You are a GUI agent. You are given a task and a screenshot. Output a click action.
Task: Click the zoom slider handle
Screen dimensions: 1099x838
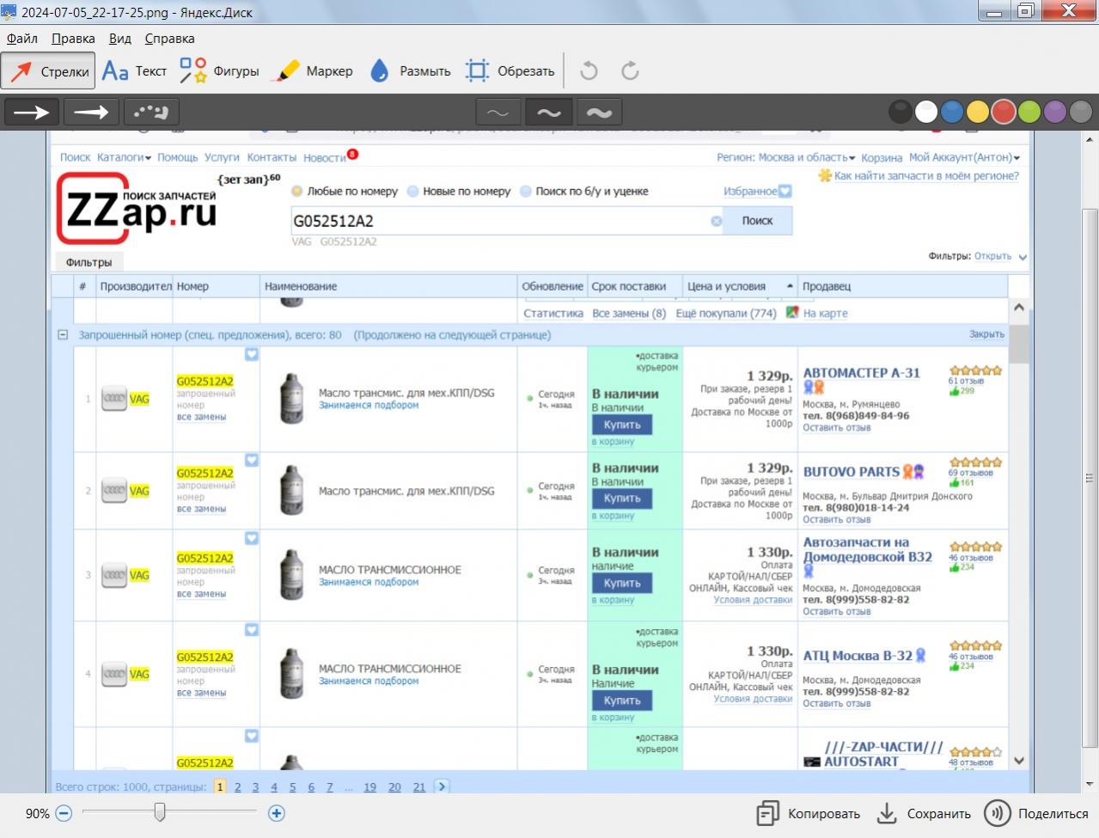159,811
